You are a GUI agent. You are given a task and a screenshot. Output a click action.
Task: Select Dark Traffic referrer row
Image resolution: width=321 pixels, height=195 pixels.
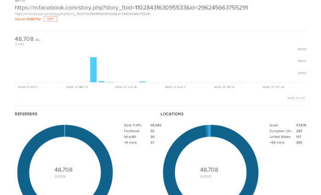tap(143, 125)
